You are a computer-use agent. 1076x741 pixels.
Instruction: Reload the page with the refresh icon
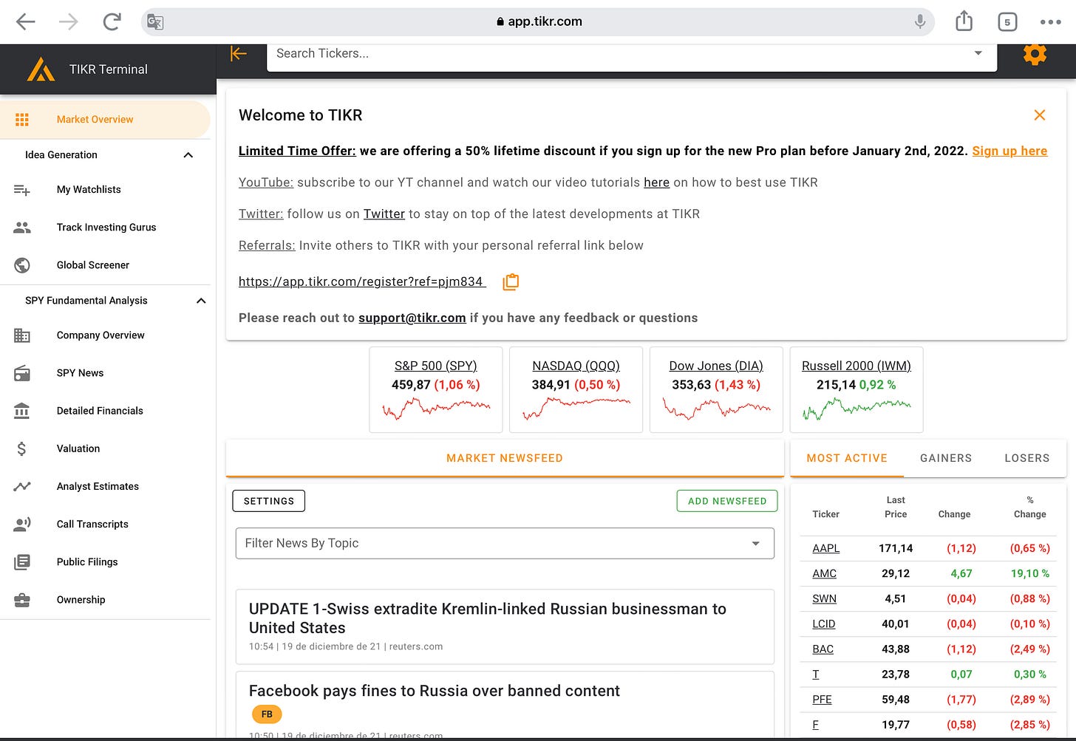click(112, 22)
